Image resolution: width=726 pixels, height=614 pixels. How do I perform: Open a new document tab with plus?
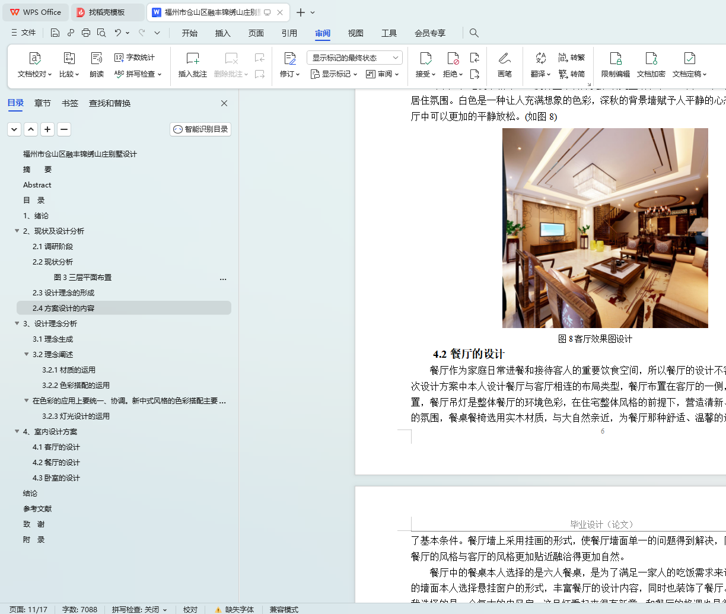(x=301, y=12)
